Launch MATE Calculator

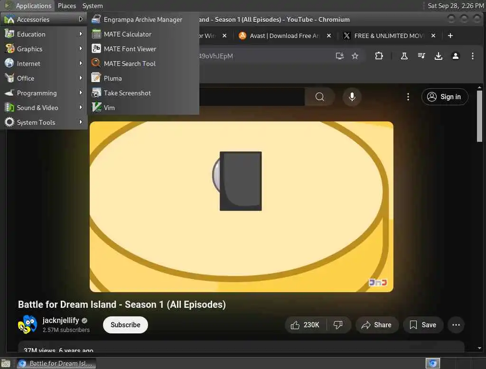click(x=143, y=34)
